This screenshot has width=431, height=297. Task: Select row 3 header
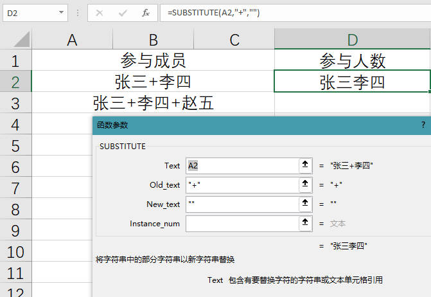point(15,103)
